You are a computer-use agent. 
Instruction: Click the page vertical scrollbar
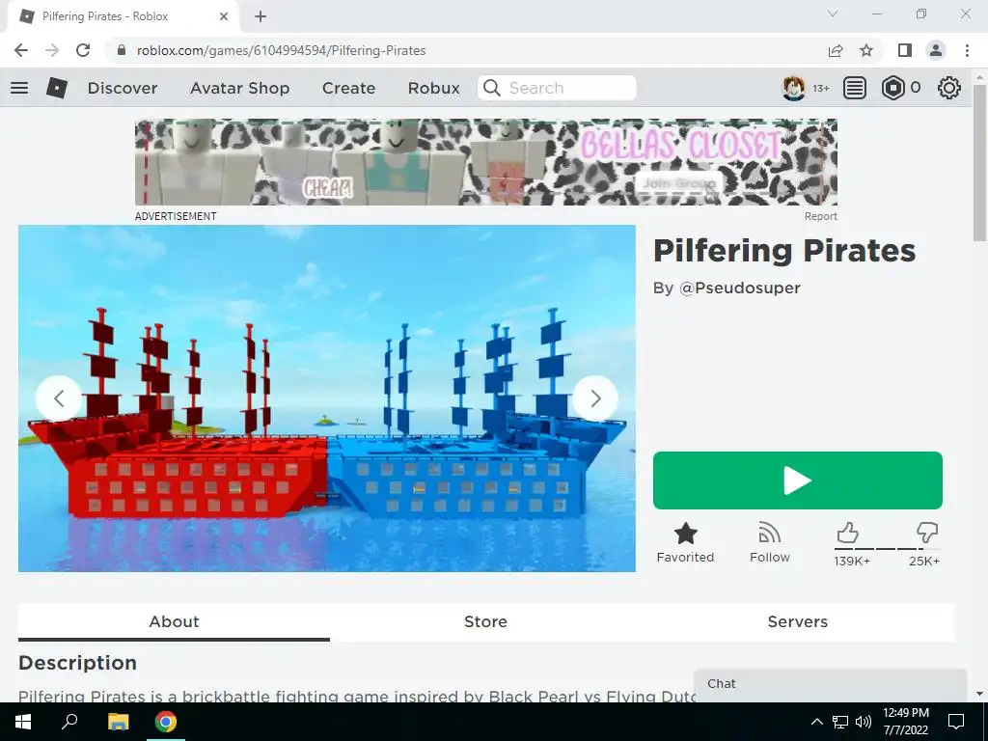tap(979, 162)
